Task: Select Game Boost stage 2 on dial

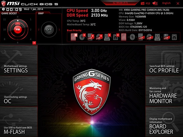Action: click(x=31, y=30)
